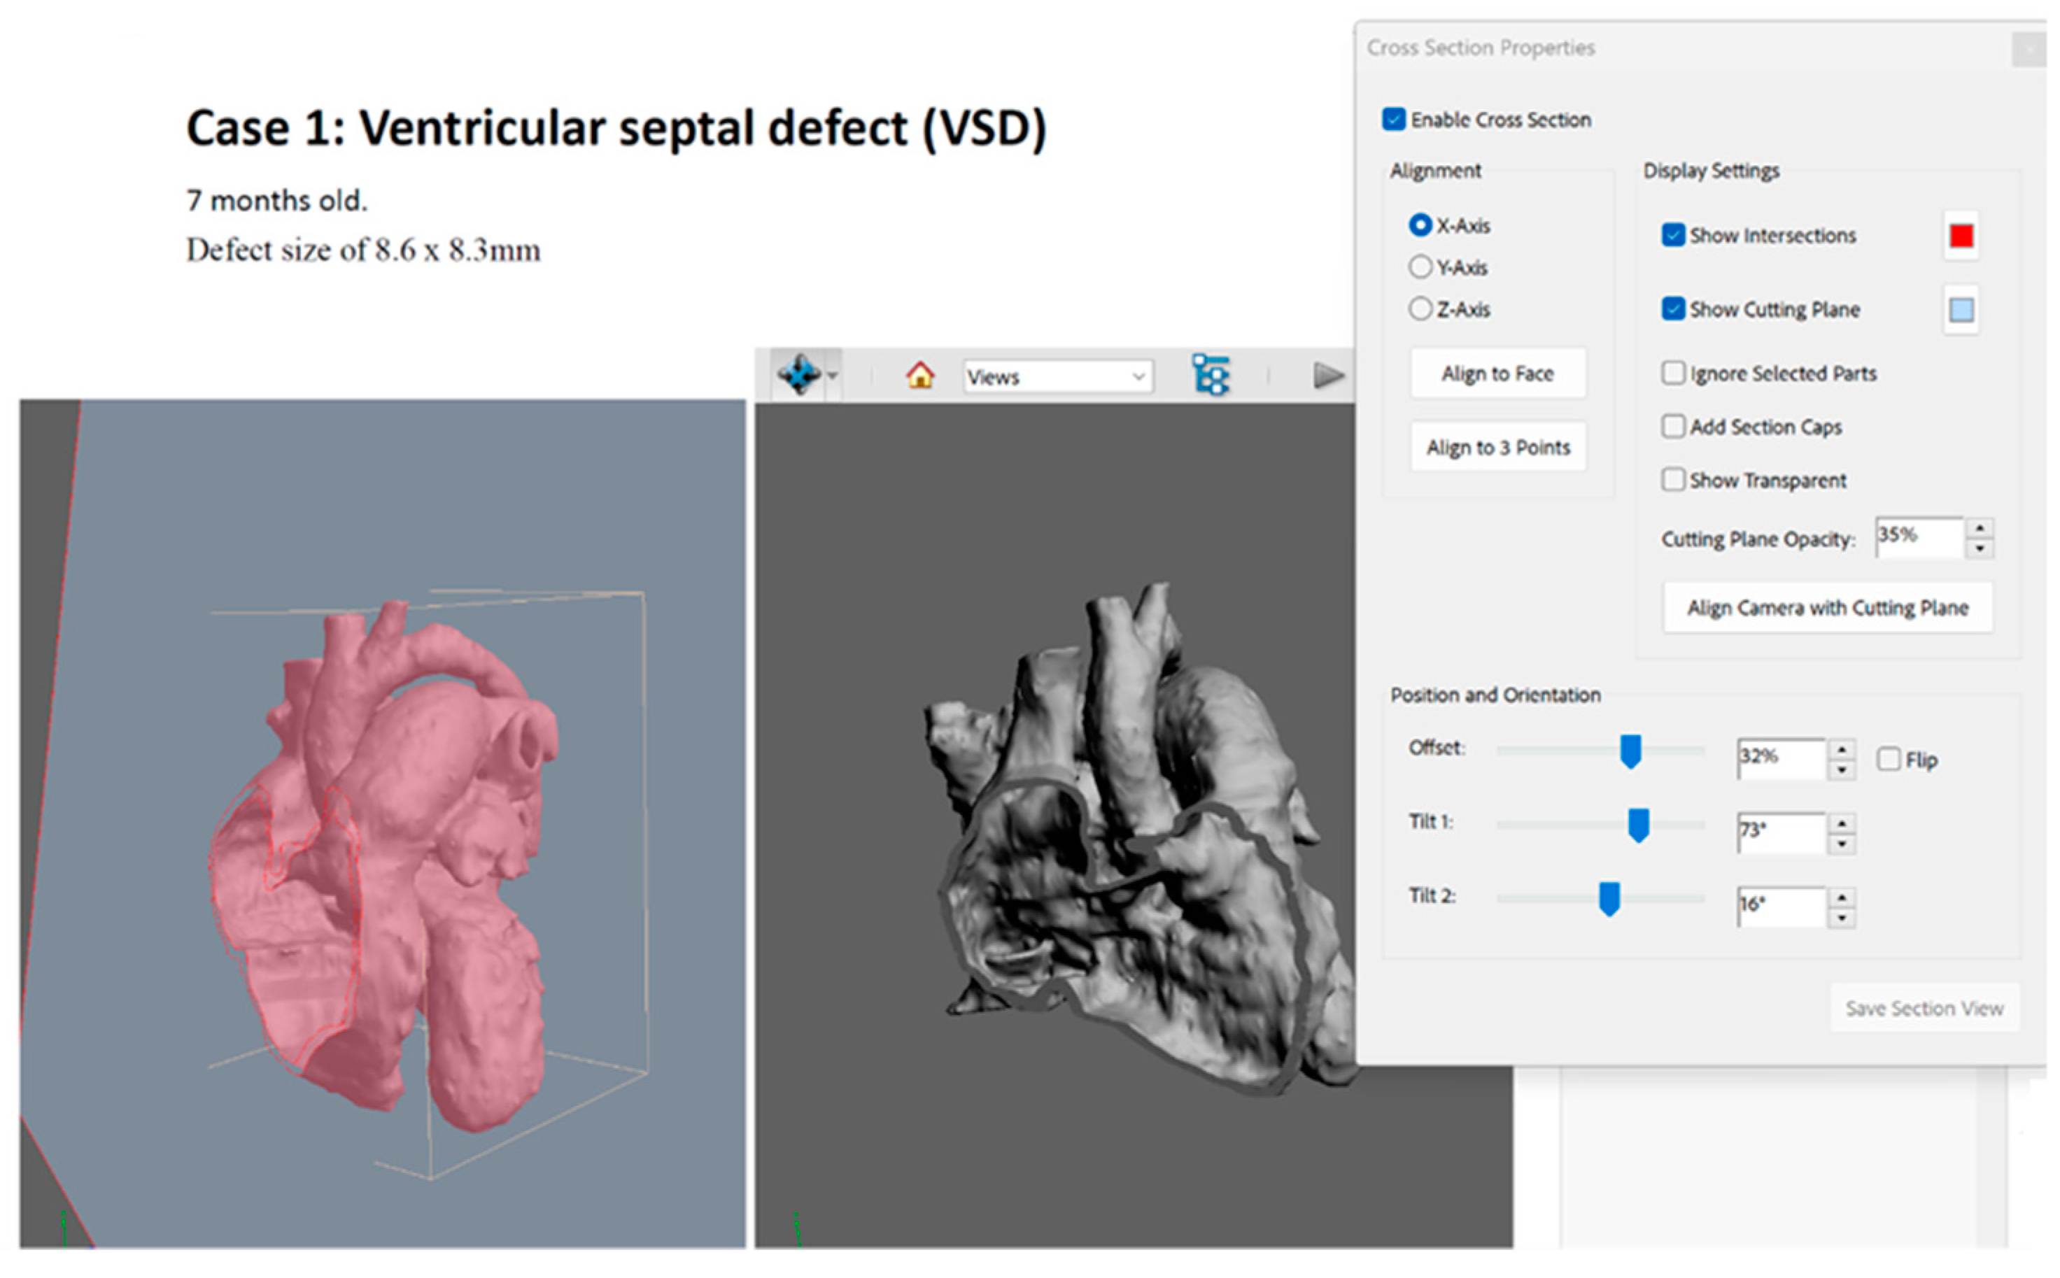The height and width of the screenshot is (1278, 2060).
Task: Enable Add Section Caps checkbox
Action: 1672,426
